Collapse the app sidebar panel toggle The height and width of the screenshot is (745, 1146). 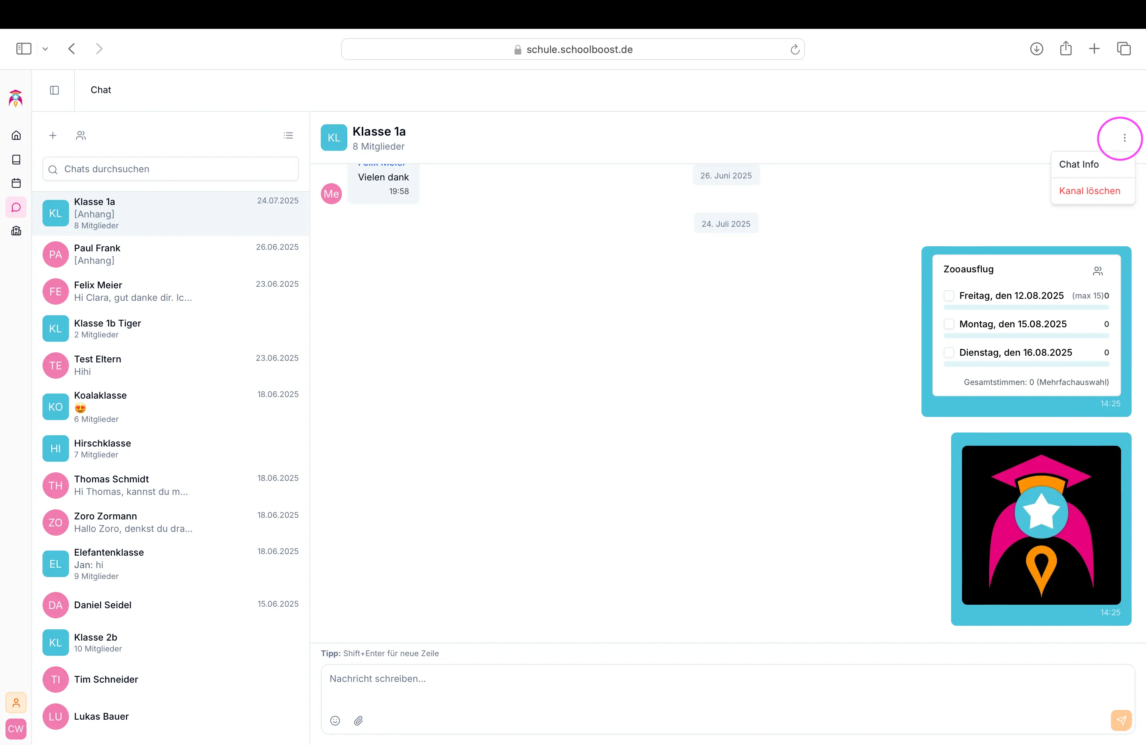tap(55, 90)
